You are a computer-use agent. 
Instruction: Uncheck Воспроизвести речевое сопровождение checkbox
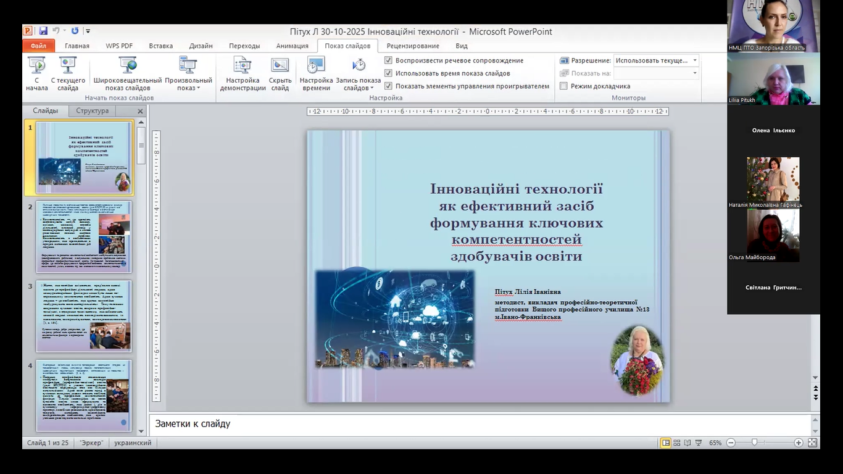click(388, 60)
